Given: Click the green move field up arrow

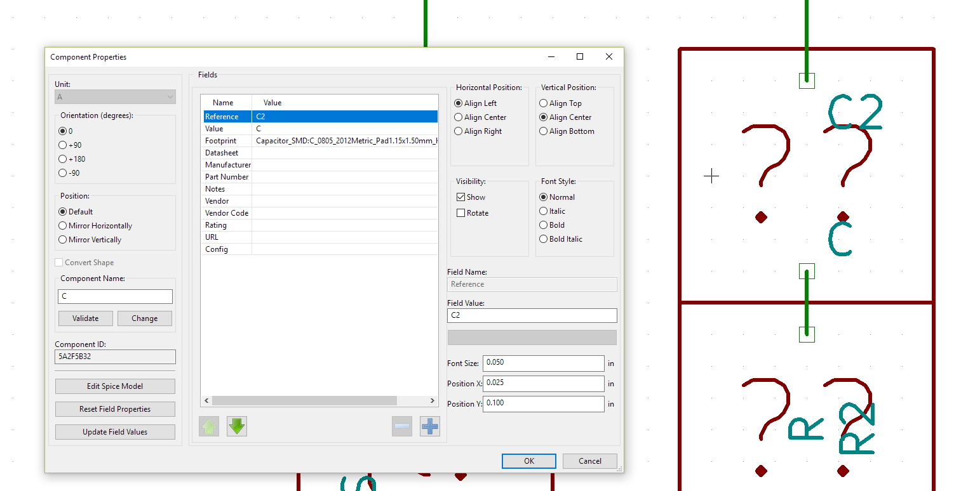Looking at the screenshot, I should [209, 426].
